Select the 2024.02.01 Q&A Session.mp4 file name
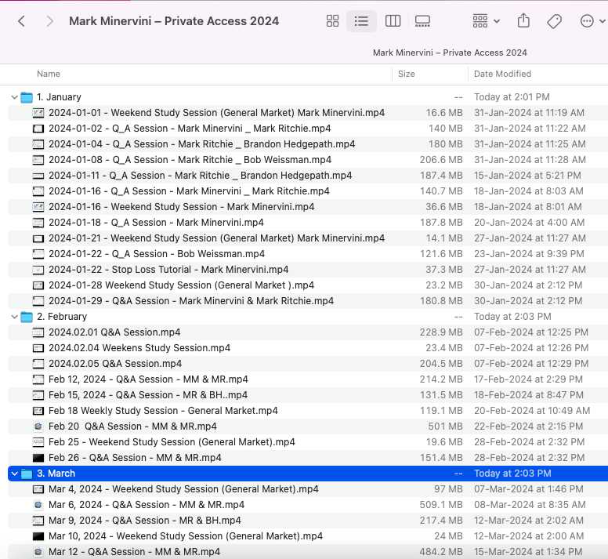Viewport: 608px width, 559px height. coord(114,332)
